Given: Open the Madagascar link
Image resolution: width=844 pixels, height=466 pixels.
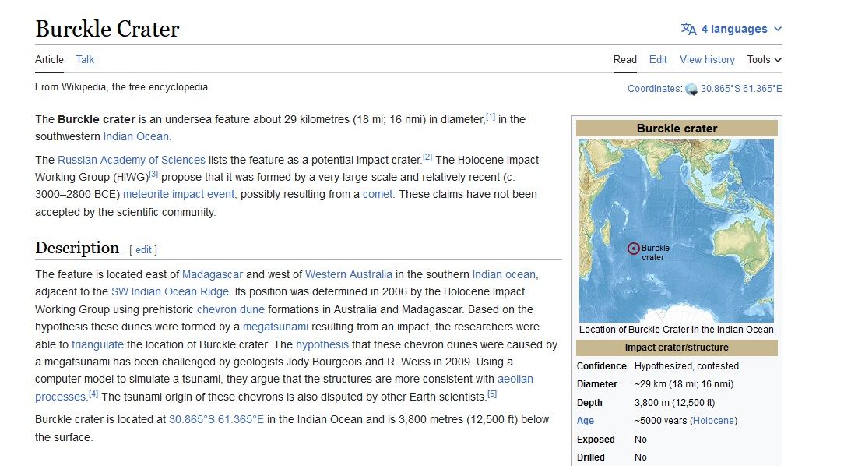Looking at the screenshot, I should pyautogui.click(x=213, y=275).
